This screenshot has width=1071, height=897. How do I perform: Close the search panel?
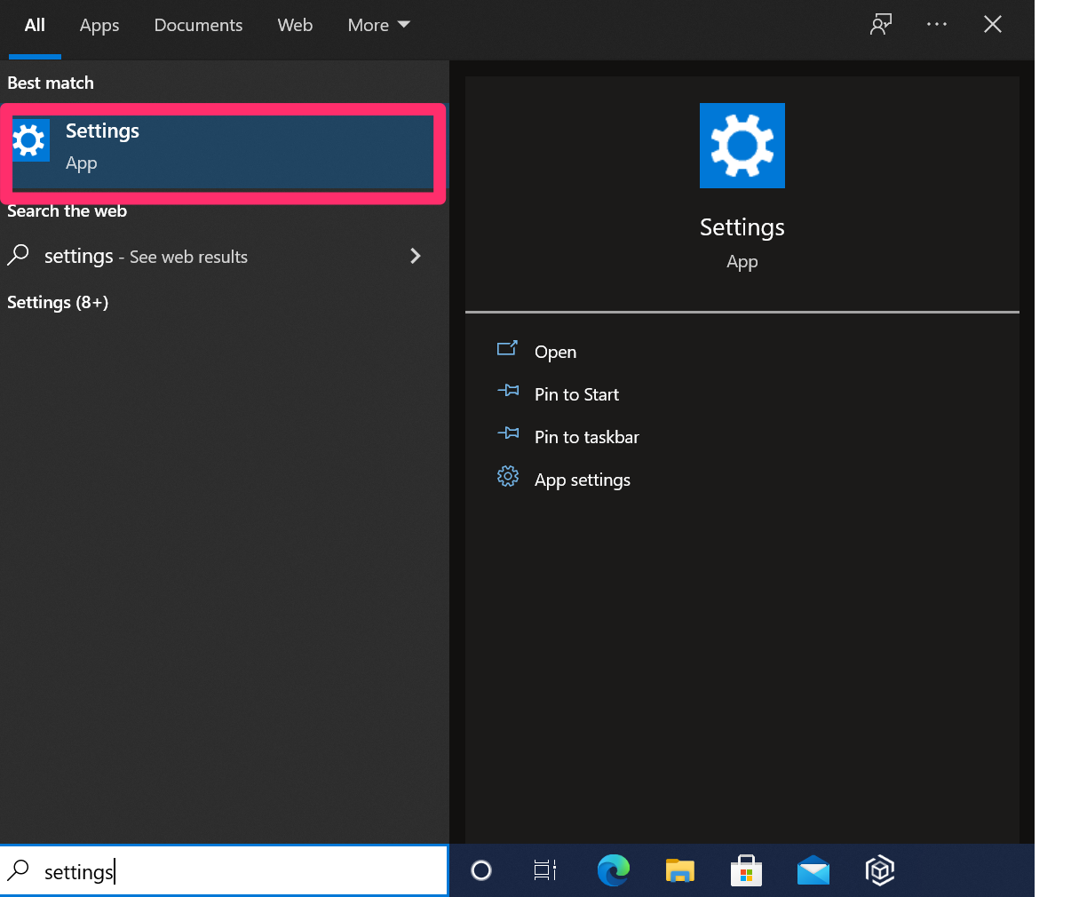pyautogui.click(x=993, y=25)
